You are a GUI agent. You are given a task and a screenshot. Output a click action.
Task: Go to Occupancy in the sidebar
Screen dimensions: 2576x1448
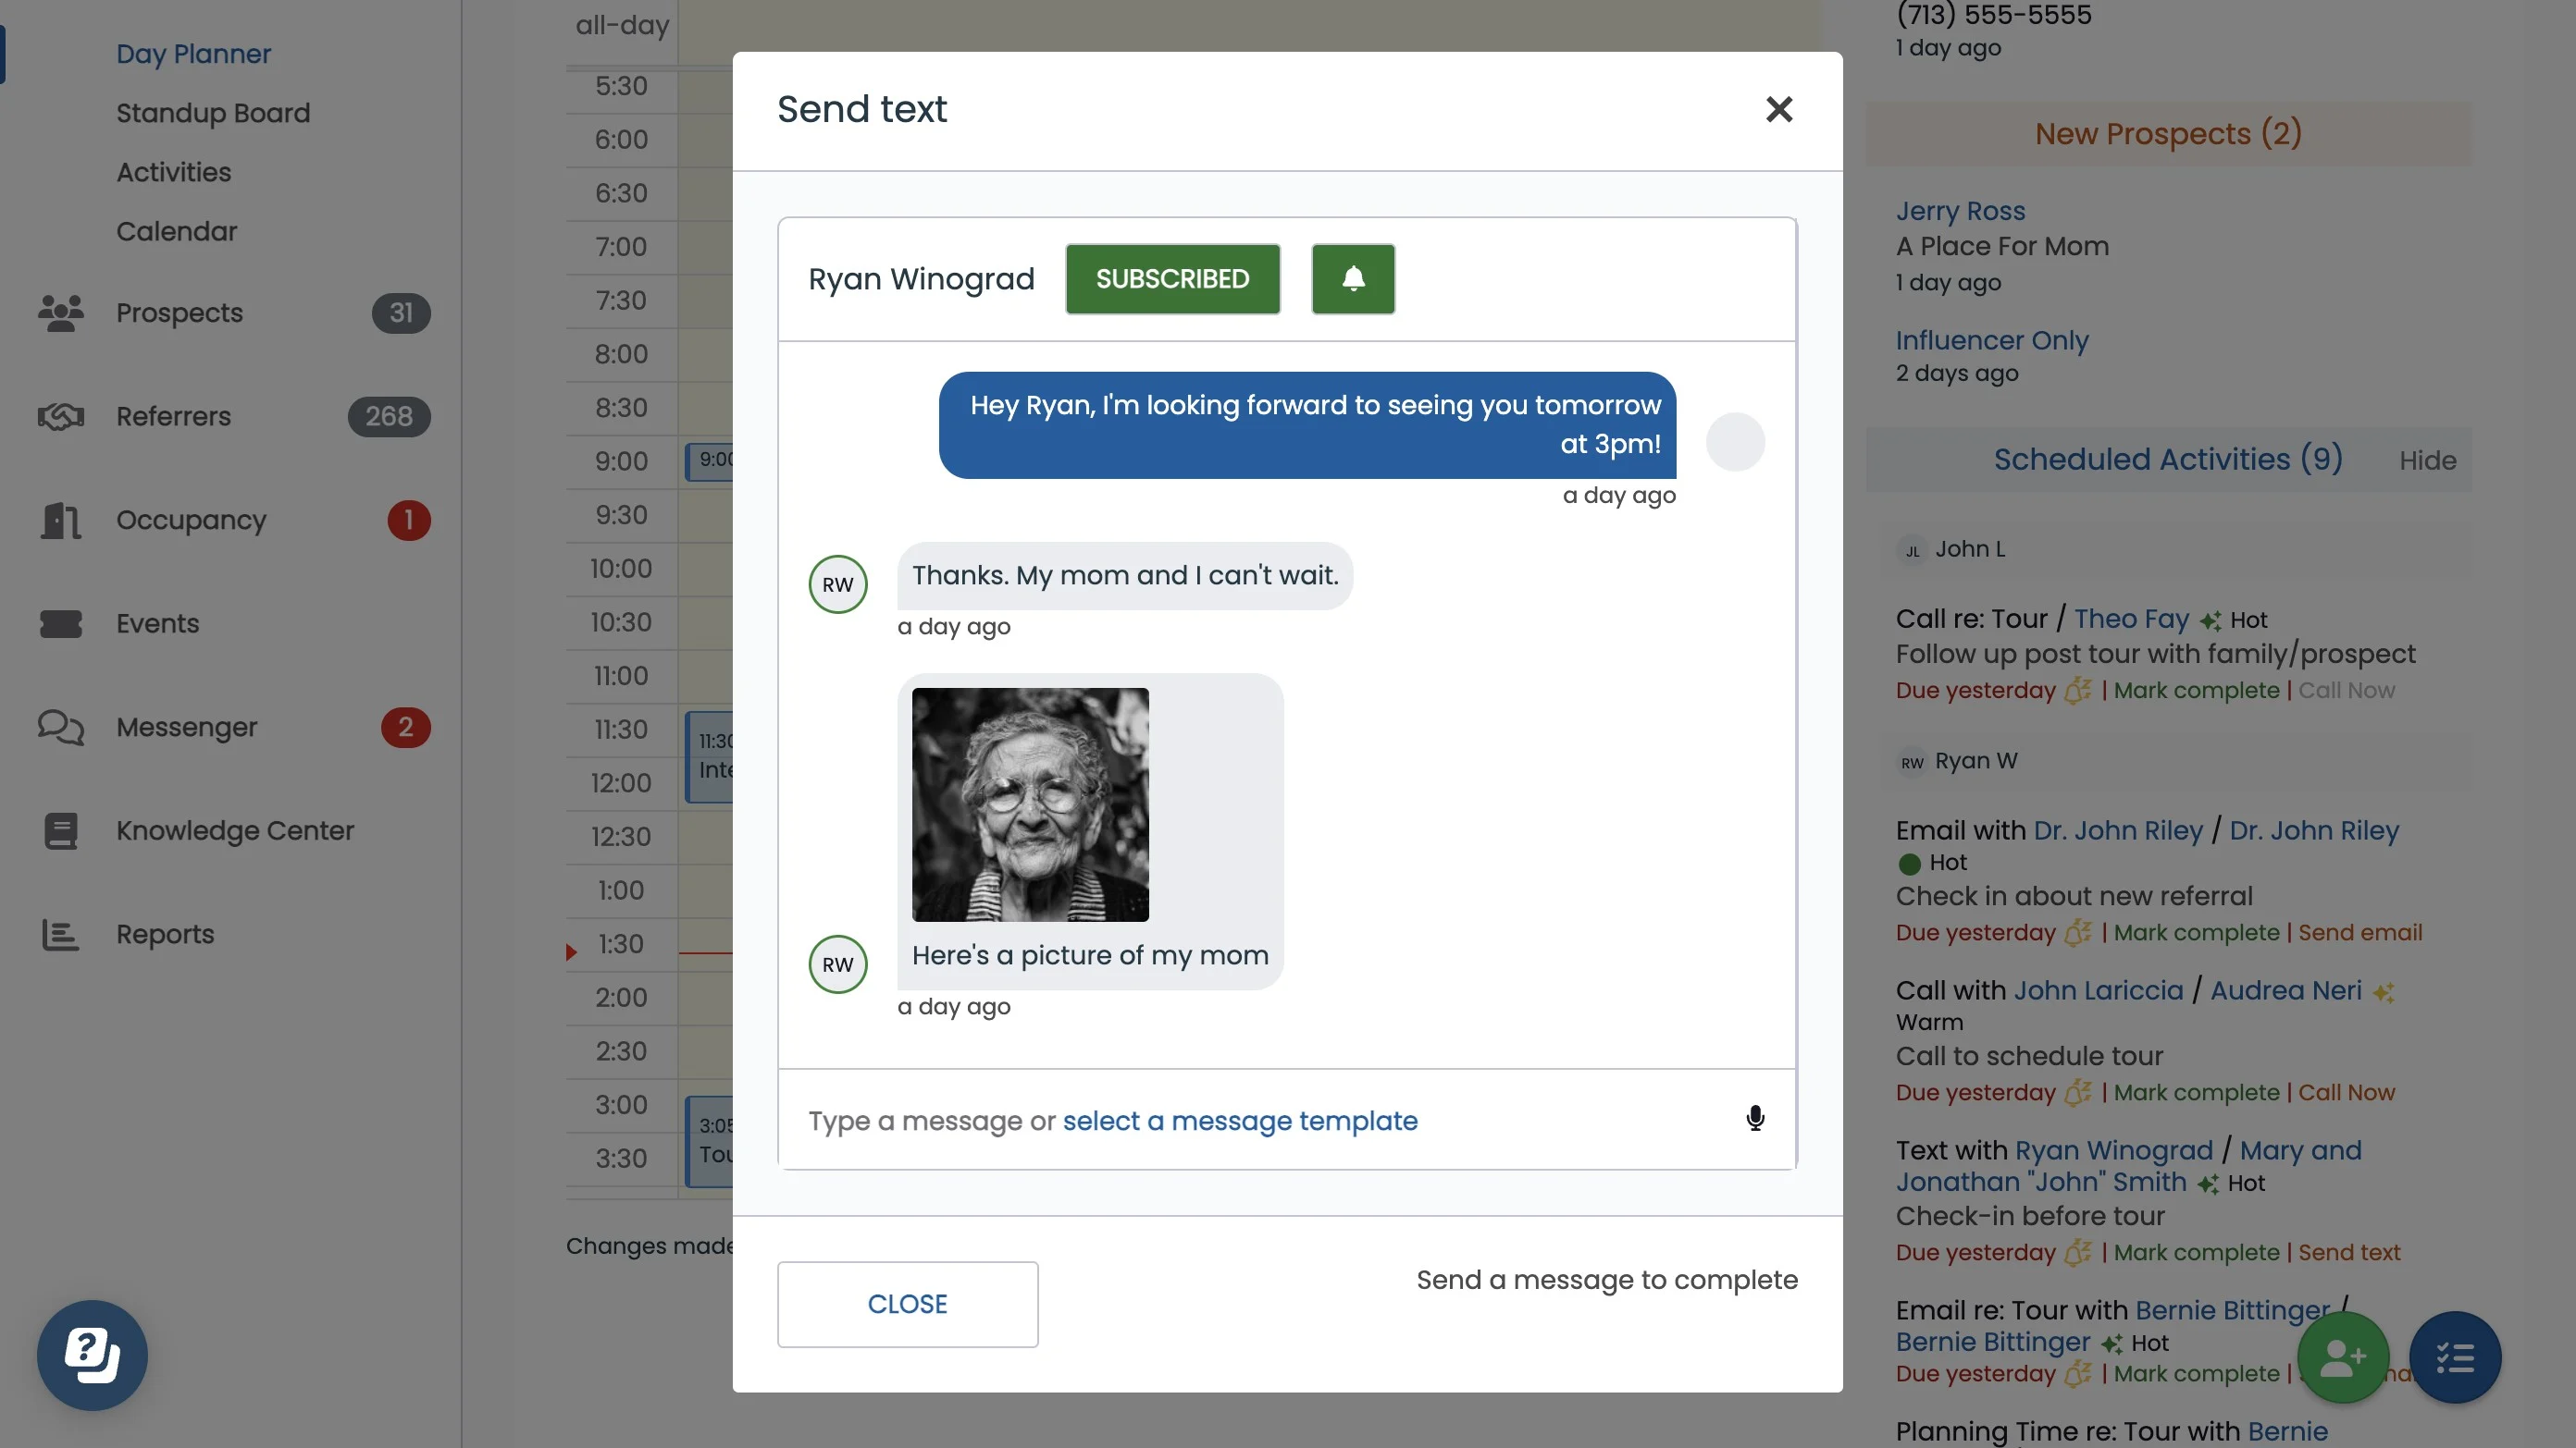click(190, 520)
